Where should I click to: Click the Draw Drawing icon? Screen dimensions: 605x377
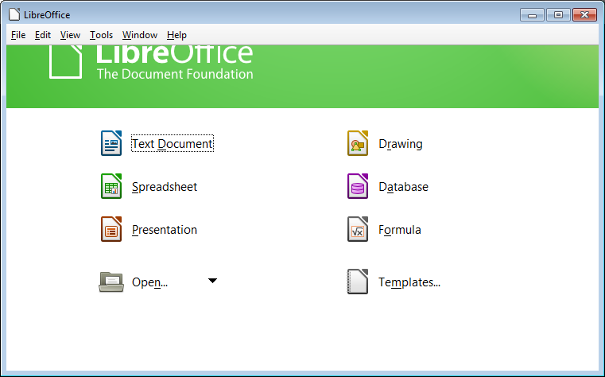(x=358, y=143)
